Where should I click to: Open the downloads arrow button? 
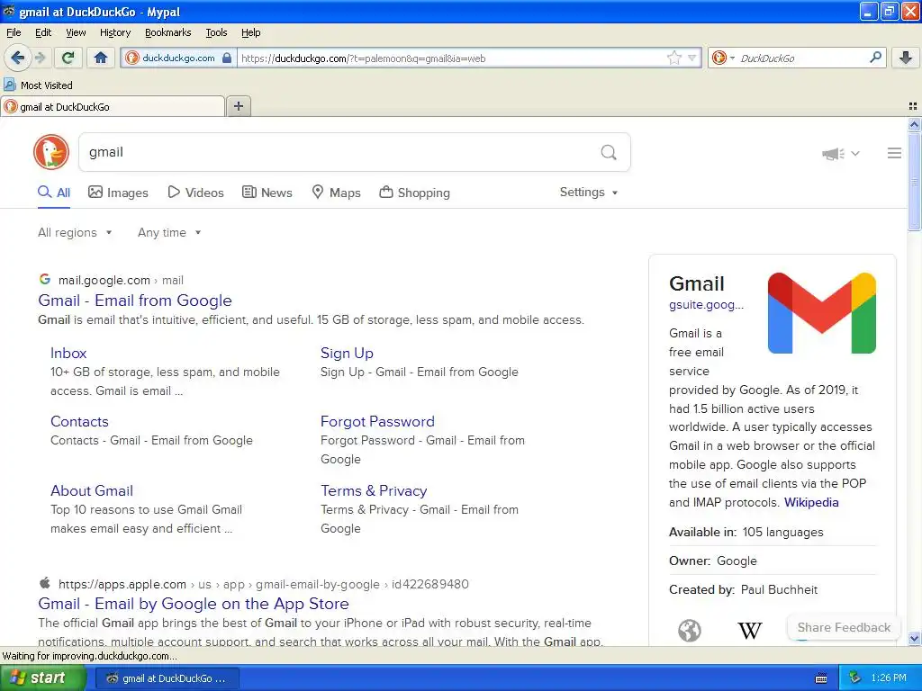[906, 58]
